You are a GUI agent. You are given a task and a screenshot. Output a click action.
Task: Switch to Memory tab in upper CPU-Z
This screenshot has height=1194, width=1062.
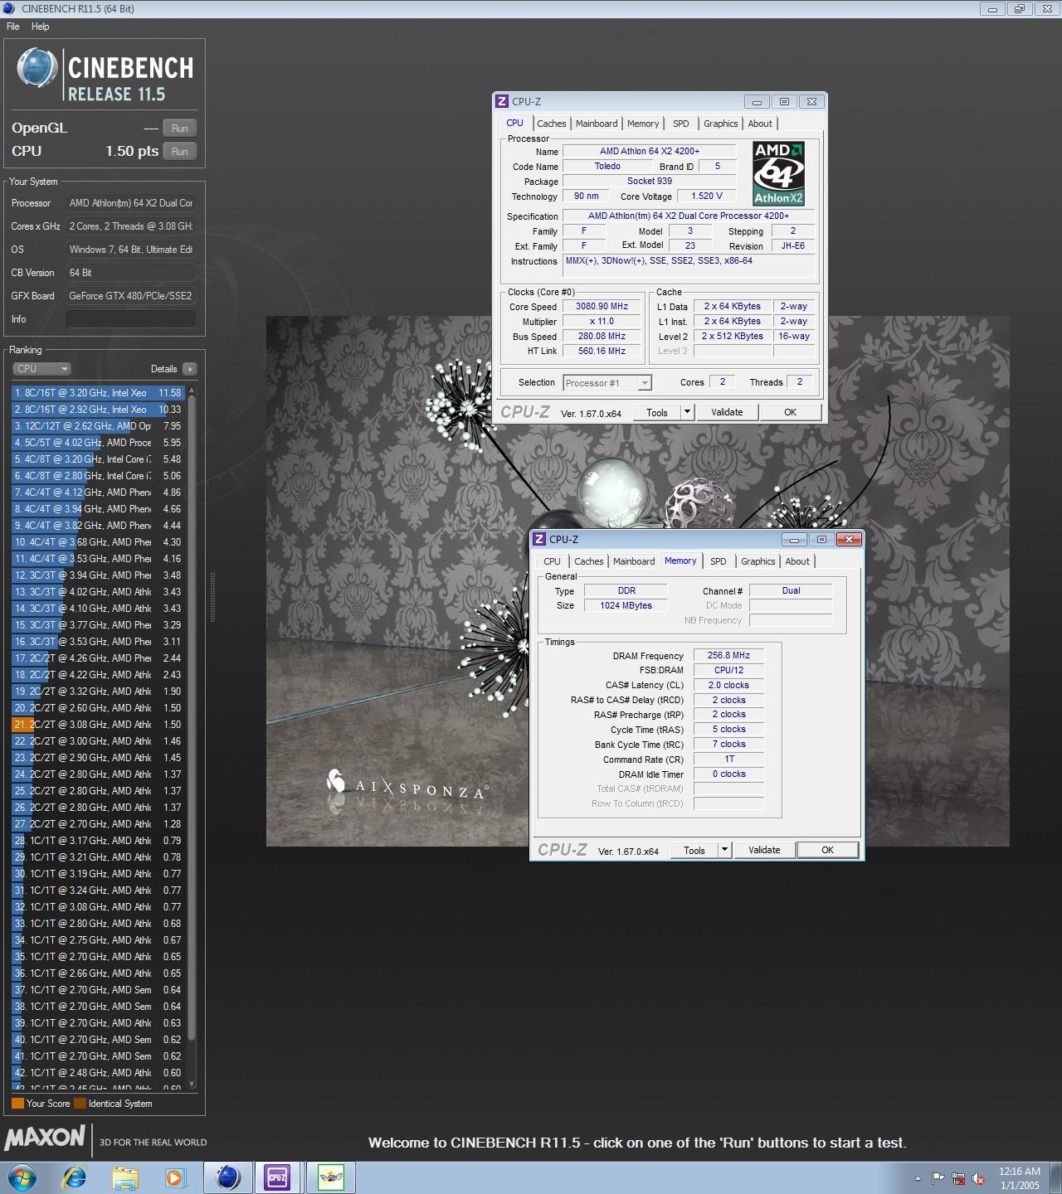pos(643,124)
